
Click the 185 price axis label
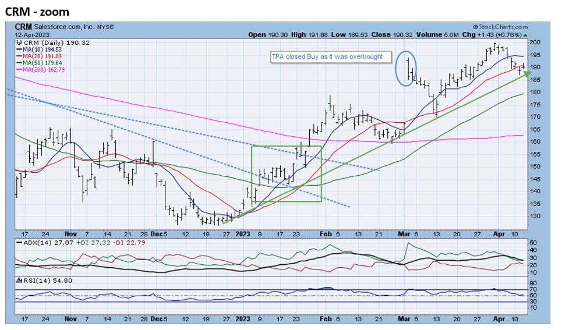535,80
